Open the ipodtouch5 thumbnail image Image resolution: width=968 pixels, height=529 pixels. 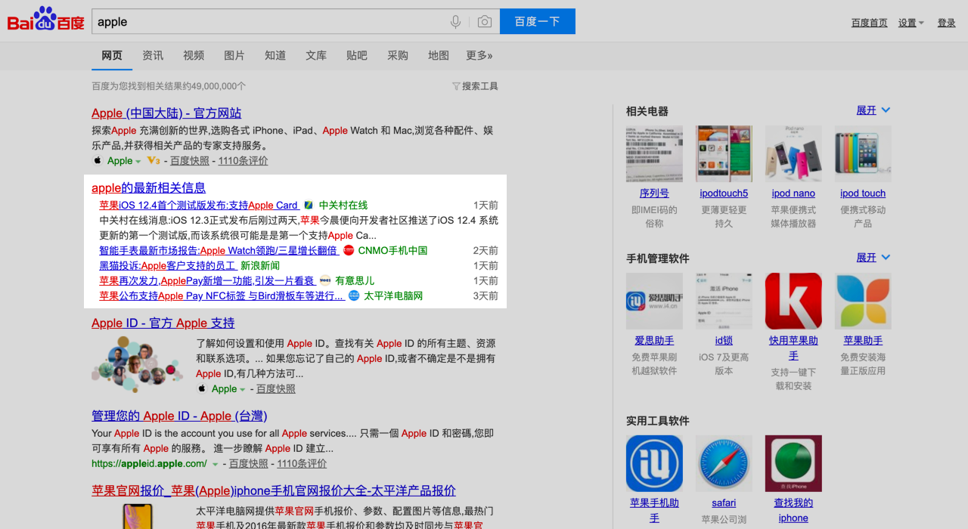[724, 153]
